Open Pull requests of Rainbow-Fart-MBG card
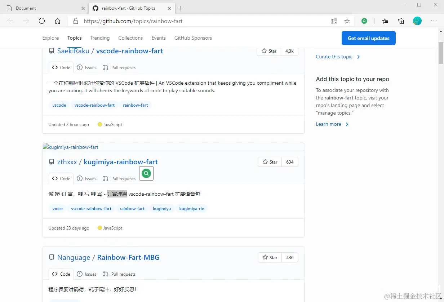The width and height of the screenshot is (444, 302). tap(119, 274)
